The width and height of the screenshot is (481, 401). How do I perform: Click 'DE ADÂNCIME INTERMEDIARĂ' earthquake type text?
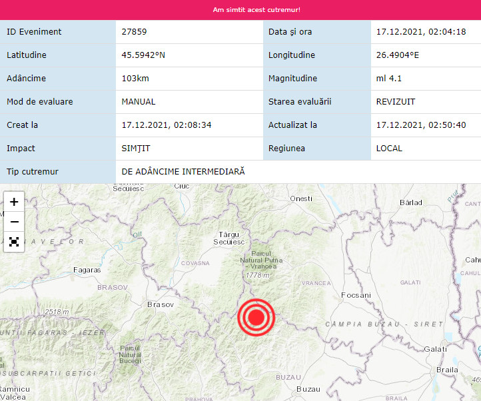(183, 171)
